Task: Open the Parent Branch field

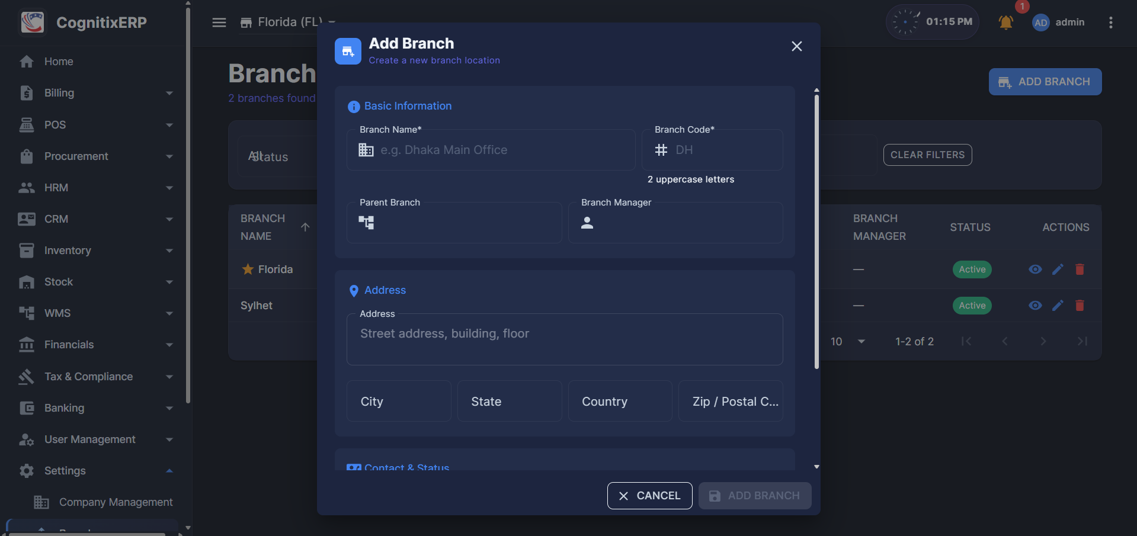Action: 454,223
